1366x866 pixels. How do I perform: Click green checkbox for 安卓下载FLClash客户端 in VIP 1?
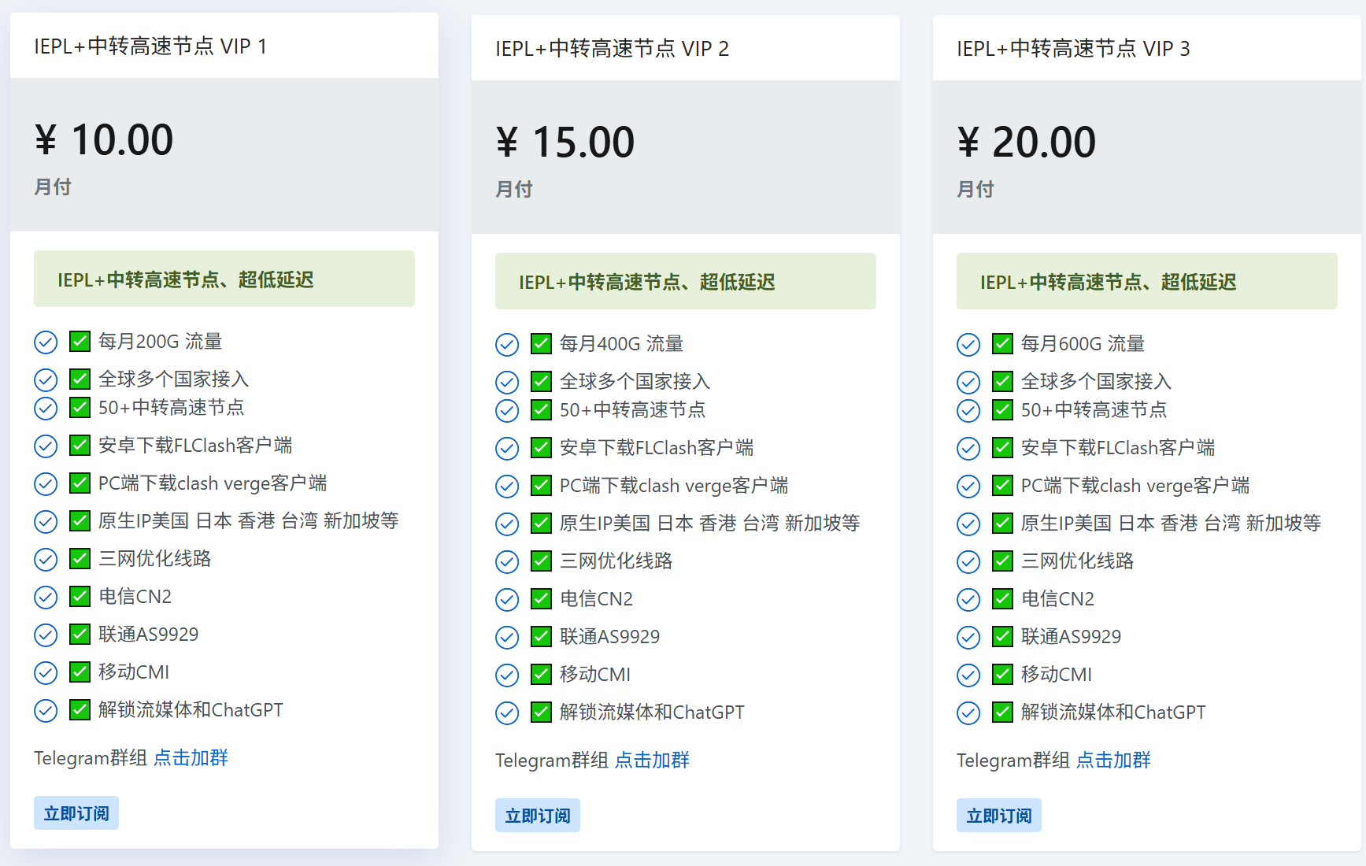click(80, 446)
